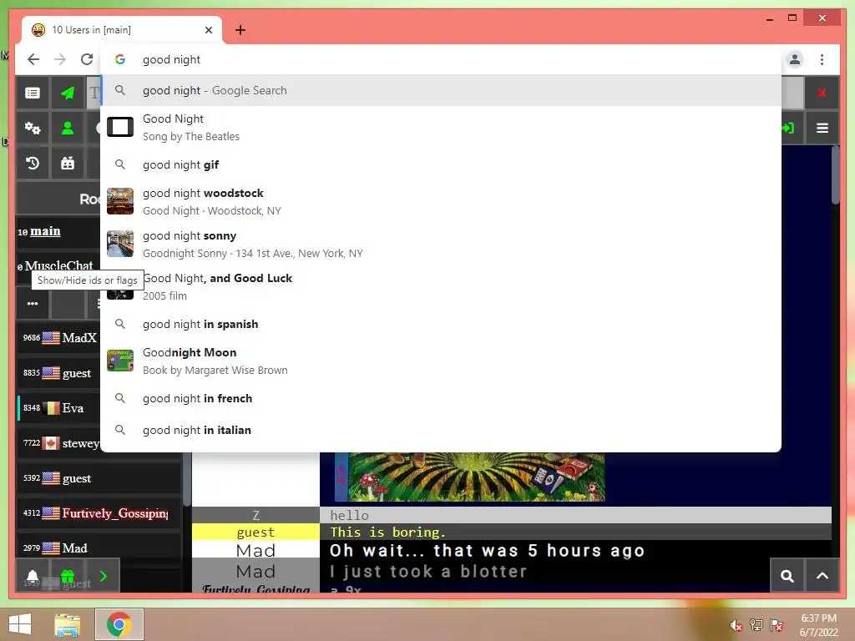This screenshot has height=641, width=855.
Task: Click the chat search magnifier button
Action: pyautogui.click(x=787, y=576)
